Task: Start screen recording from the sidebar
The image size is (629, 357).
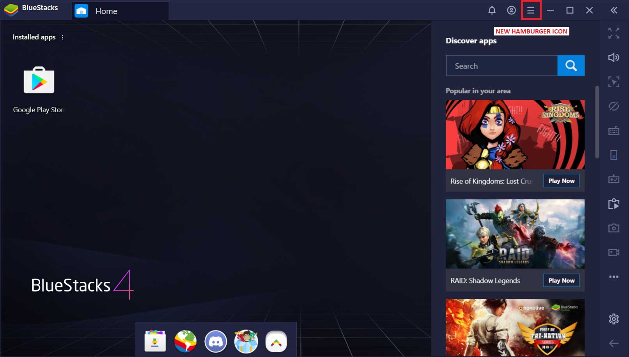Action: point(613,251)
